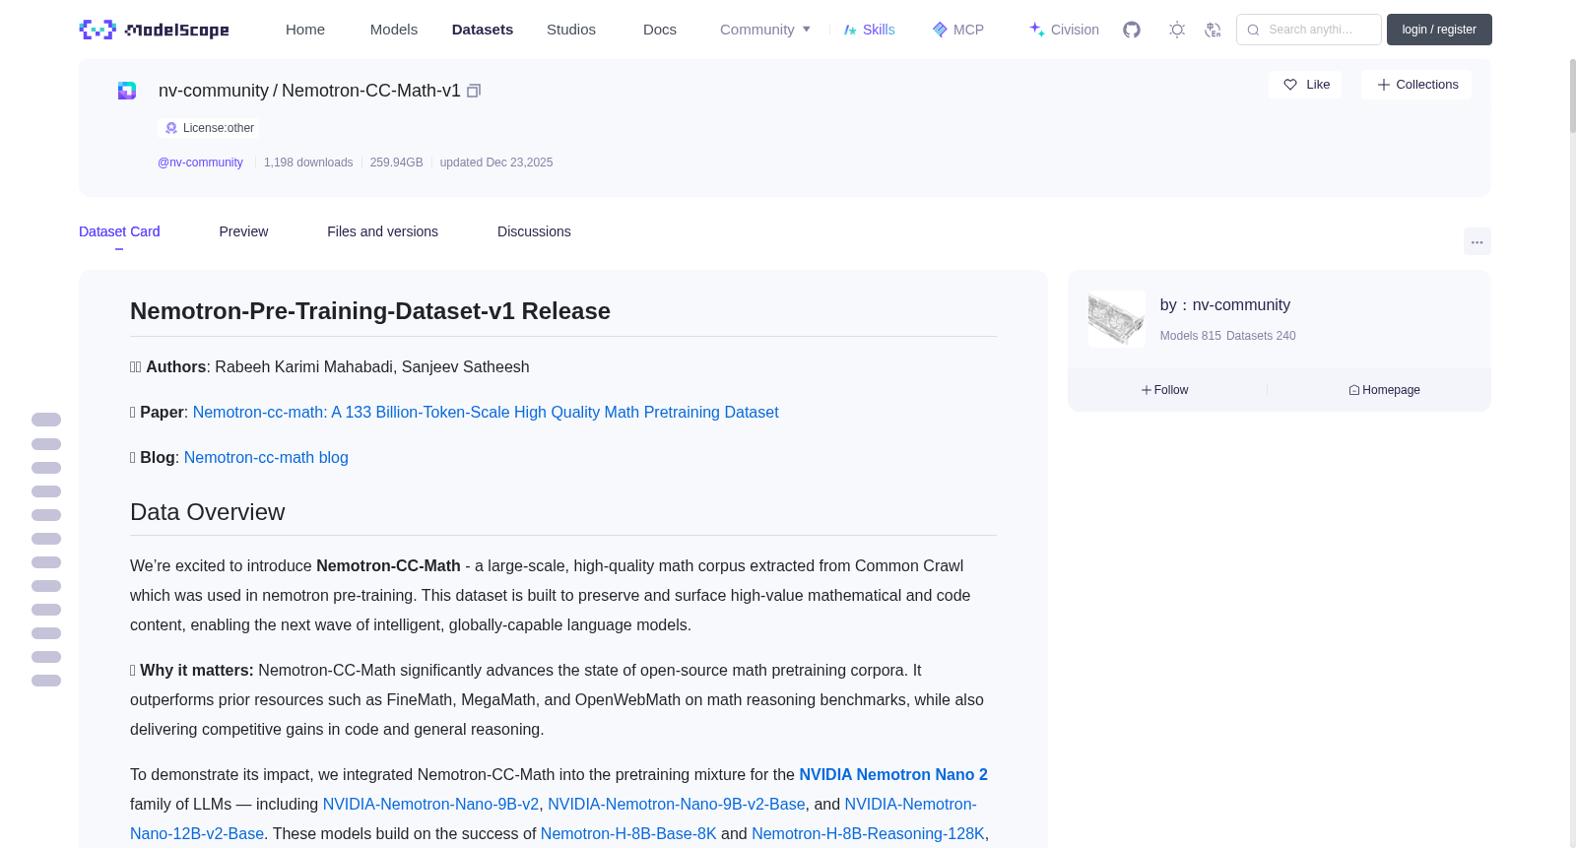Open the Skills page link

(x=879, y=30)
